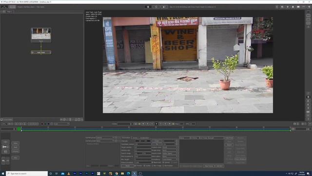Click the Add ROI button
The width and height of the screenshot is (312, 176).
coord(219,166)
